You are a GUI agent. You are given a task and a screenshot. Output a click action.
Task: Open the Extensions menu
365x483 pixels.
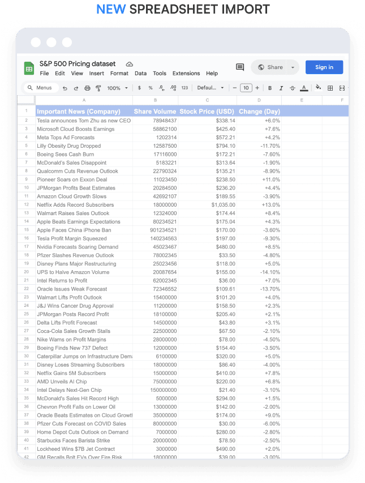click(186, 73)
